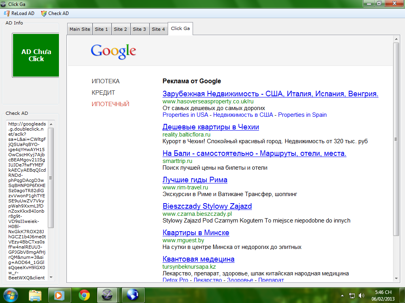Click Check AD box scroll down arrow
Image resolution: width=405 pixels, height=303 pixels.
(51, 277)
